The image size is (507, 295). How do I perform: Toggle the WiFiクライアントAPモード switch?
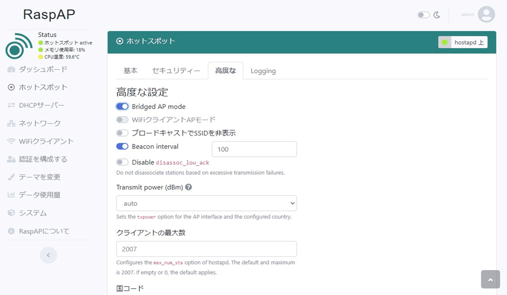point(122,120)
